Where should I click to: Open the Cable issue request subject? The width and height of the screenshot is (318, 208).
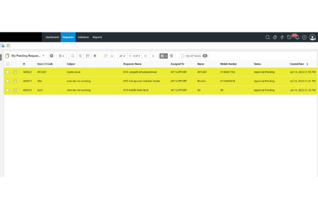pyautogui.click(x=73, y=72)
